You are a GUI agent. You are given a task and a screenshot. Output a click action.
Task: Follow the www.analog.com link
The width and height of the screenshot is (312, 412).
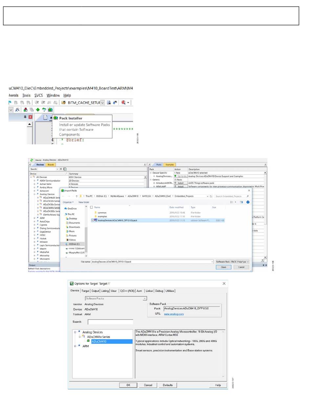pyautogui.click(x=174, y=314)
